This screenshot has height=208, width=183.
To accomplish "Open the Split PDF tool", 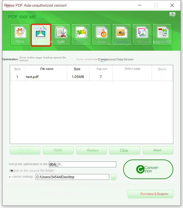I will [61, 35].
